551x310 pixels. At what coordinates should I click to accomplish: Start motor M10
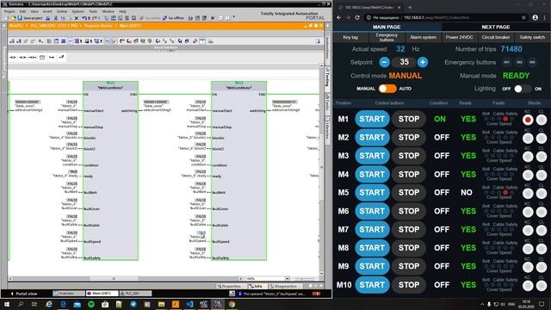[x=372, y=285]
